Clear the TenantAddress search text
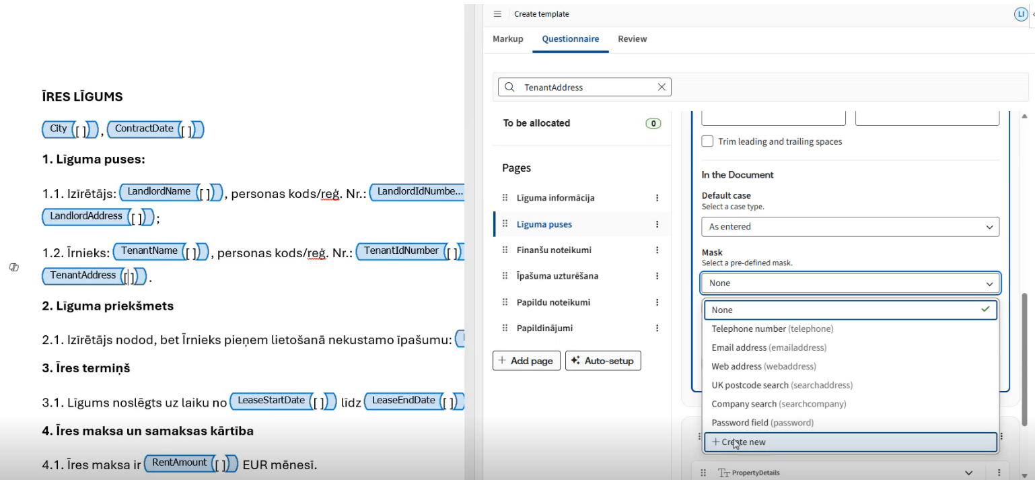 (662, 87)
